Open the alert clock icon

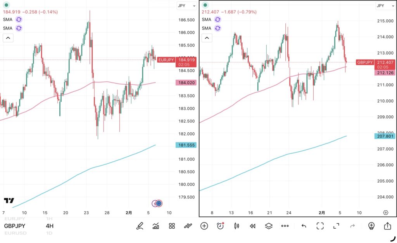click(x=220, y=226)
